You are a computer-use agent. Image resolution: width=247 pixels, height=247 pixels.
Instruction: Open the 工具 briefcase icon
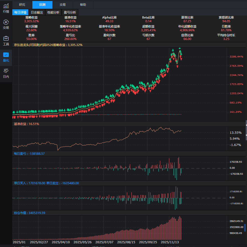point(6,41)
